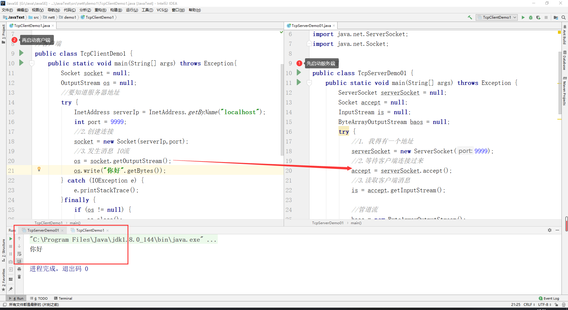Toggle scroll to end of console
This screenshot has width=568, height=310.
point(19,261)
